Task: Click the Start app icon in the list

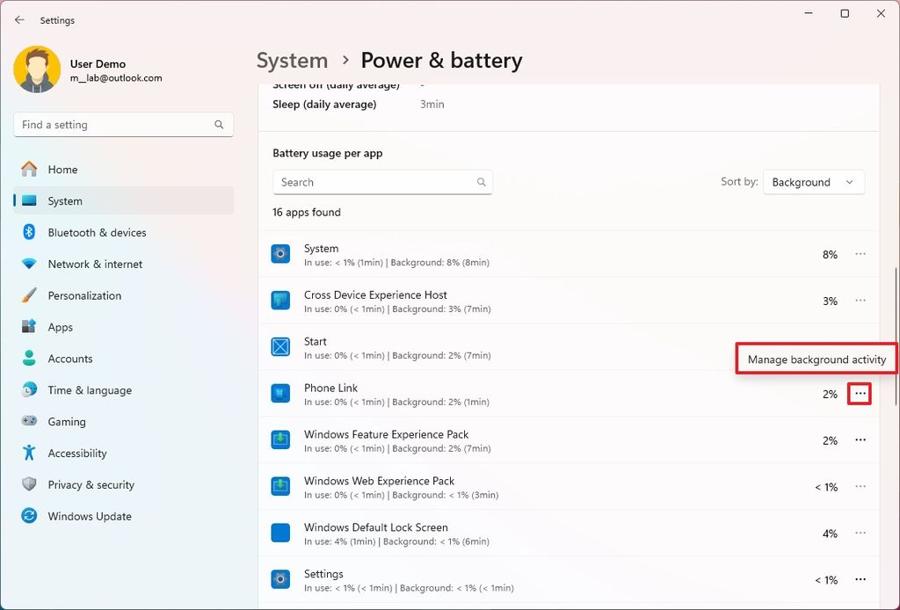Action: [x=280, y=347]
